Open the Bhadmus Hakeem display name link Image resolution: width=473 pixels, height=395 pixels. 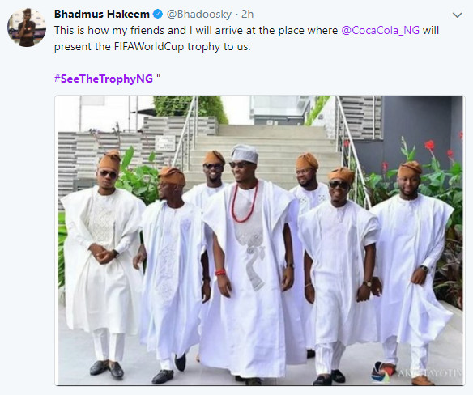click(102, 14)
